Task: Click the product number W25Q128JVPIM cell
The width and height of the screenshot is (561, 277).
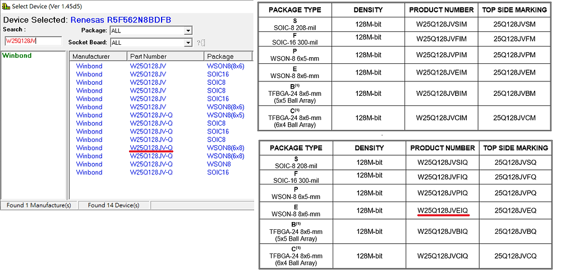Action: click(442, 55)
